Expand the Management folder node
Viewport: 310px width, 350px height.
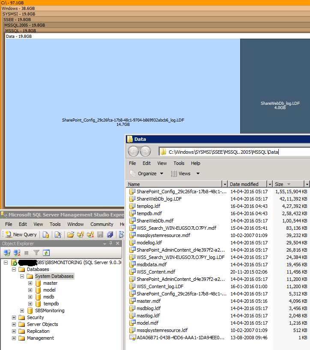pos(14,338)
